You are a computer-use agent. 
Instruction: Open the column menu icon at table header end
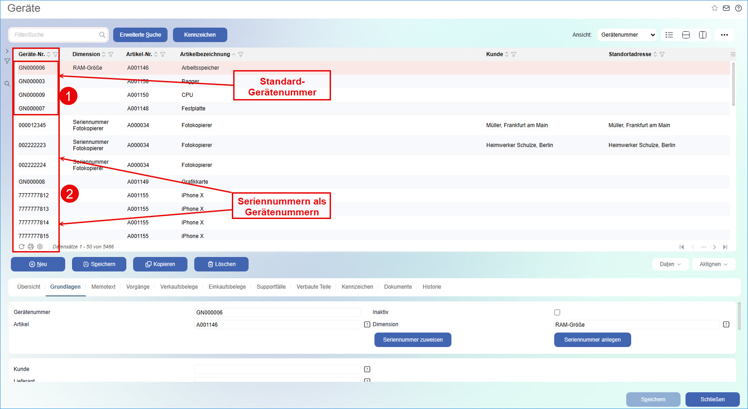pos(733,54)
